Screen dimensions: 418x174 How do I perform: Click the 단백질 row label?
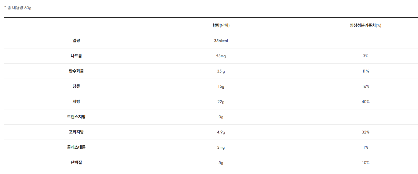coord(76,162)
